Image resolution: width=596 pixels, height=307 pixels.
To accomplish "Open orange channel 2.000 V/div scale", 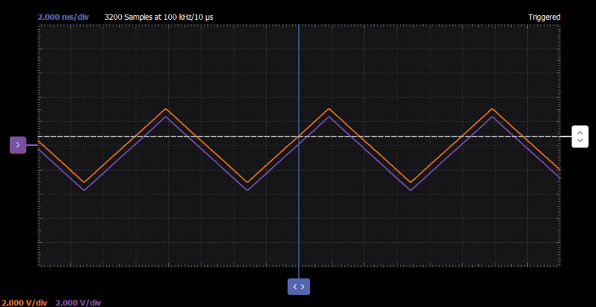I will (25, 302).
